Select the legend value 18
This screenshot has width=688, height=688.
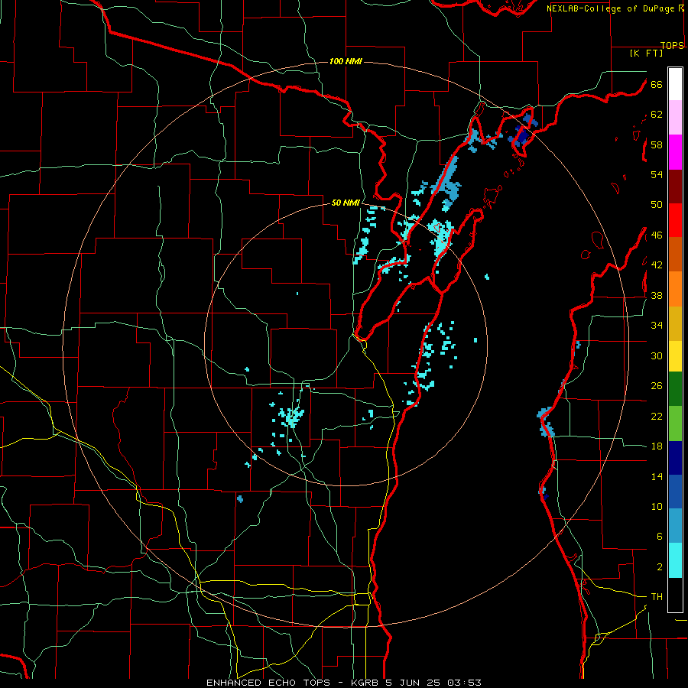[x=657, y=446]
